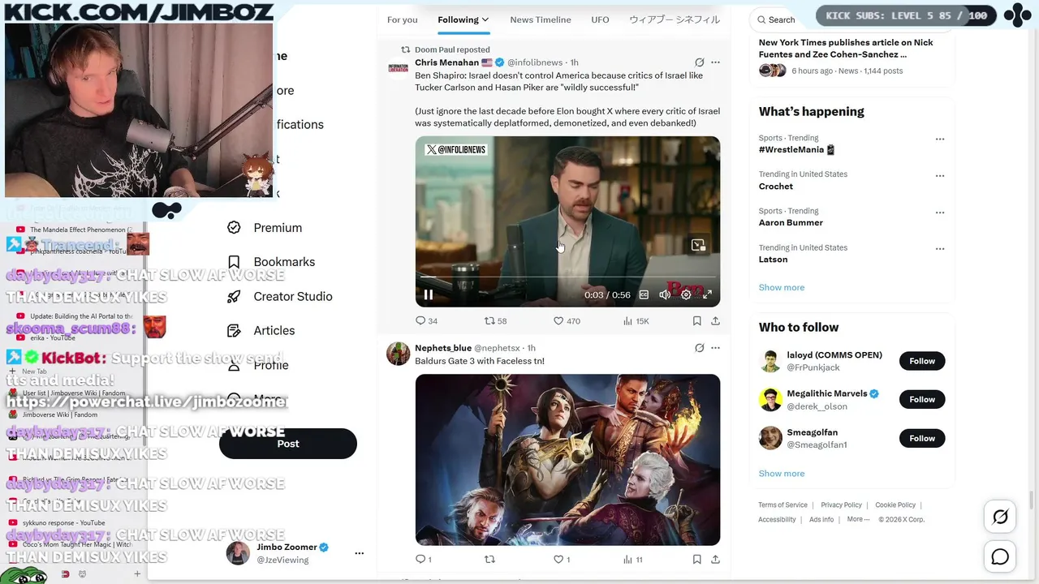
Task: Open options for #WrestleMania trend
Action: [940, 140]
